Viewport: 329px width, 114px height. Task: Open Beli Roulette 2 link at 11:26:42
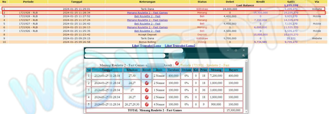147,24
